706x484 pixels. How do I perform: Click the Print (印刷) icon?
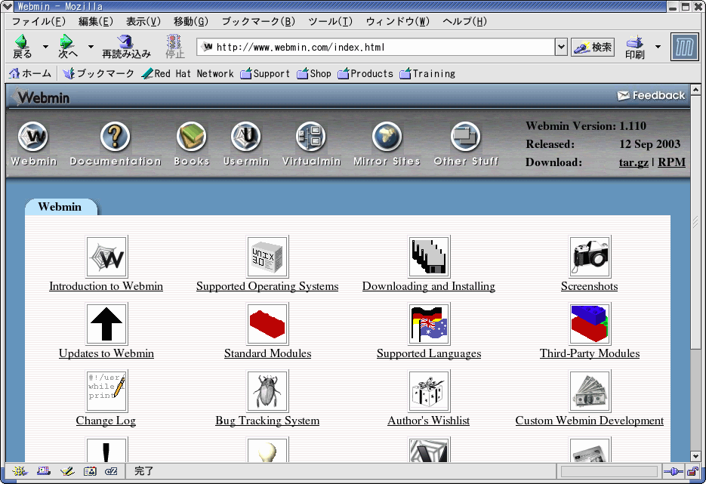point(635,47)
